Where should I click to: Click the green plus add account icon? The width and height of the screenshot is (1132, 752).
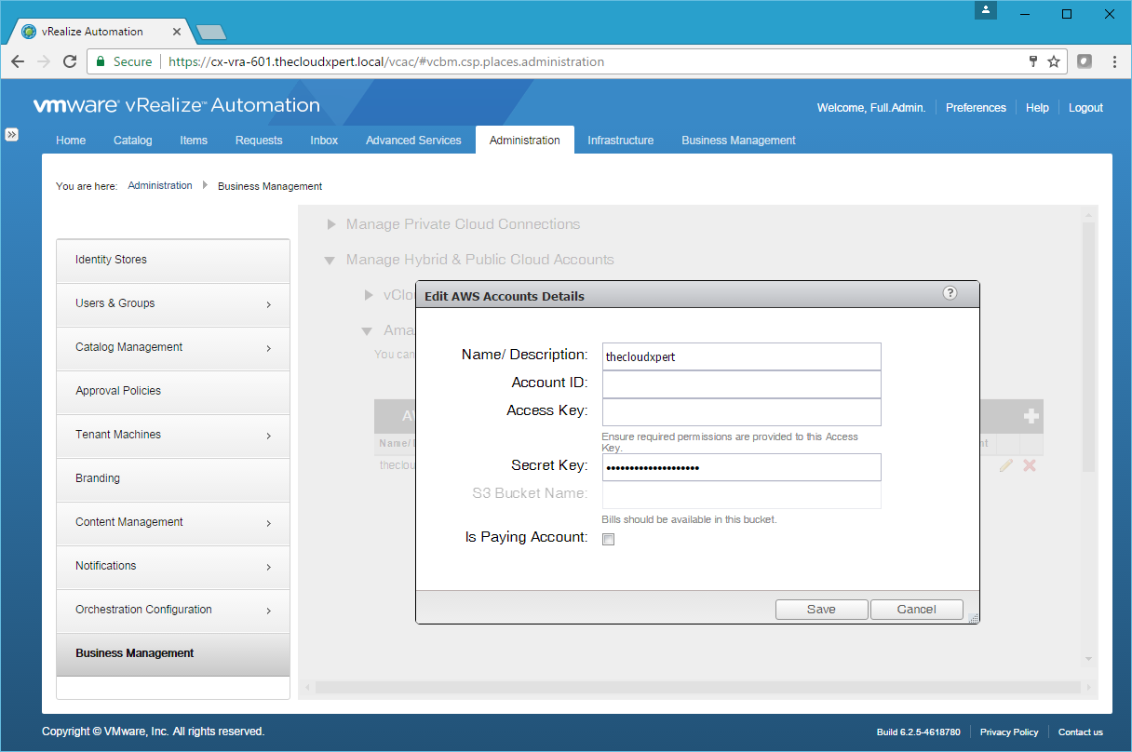1031,416
